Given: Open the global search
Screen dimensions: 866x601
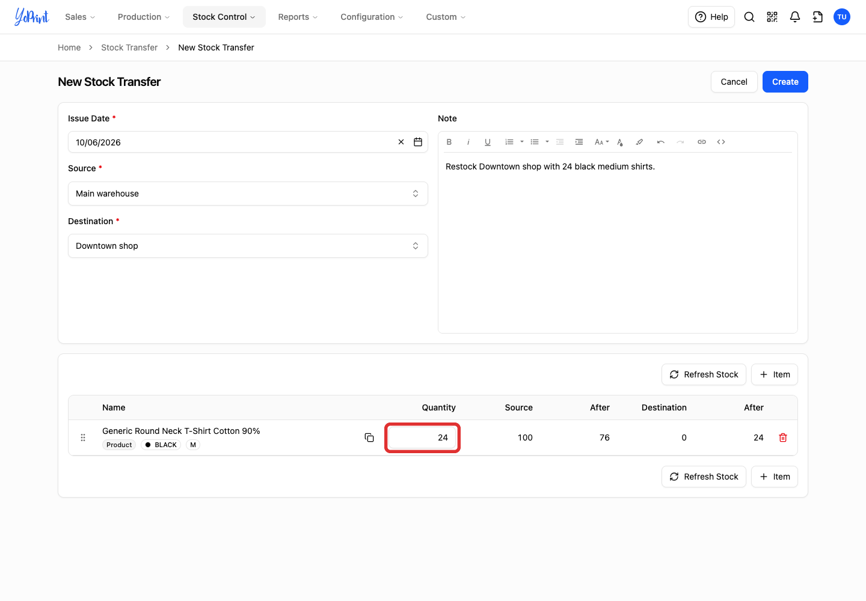Looking at the screenshot, I should click(749, 17).
